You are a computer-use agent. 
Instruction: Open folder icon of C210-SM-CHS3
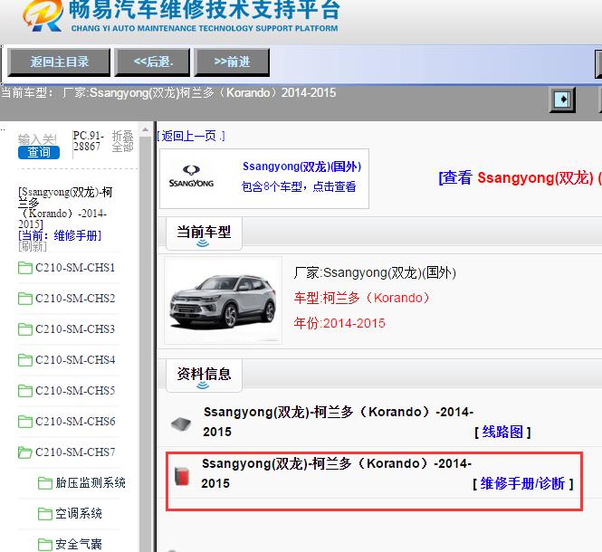coord(25,329)
